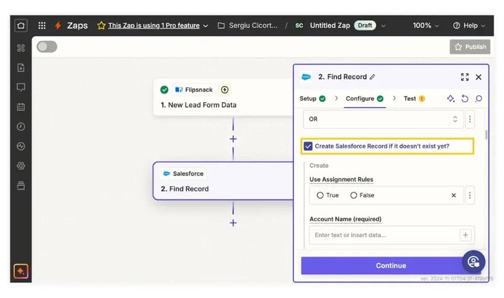Open the Zapier home icon
Viewport: 504px width, 298px height.
pyautogui.click(x=21, y=25)
